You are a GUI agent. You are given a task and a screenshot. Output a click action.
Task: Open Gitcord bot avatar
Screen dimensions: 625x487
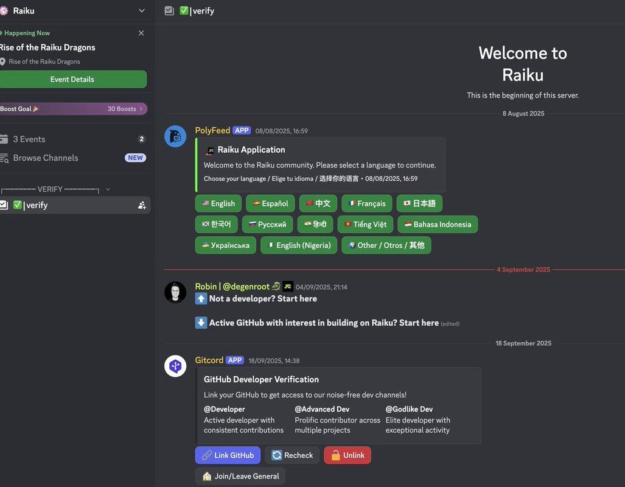[175, 366]
